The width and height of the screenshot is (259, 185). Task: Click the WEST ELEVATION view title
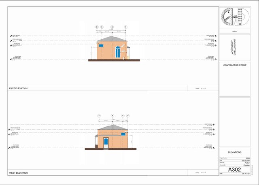19,173
